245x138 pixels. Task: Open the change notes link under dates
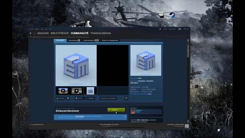(139, 94)
